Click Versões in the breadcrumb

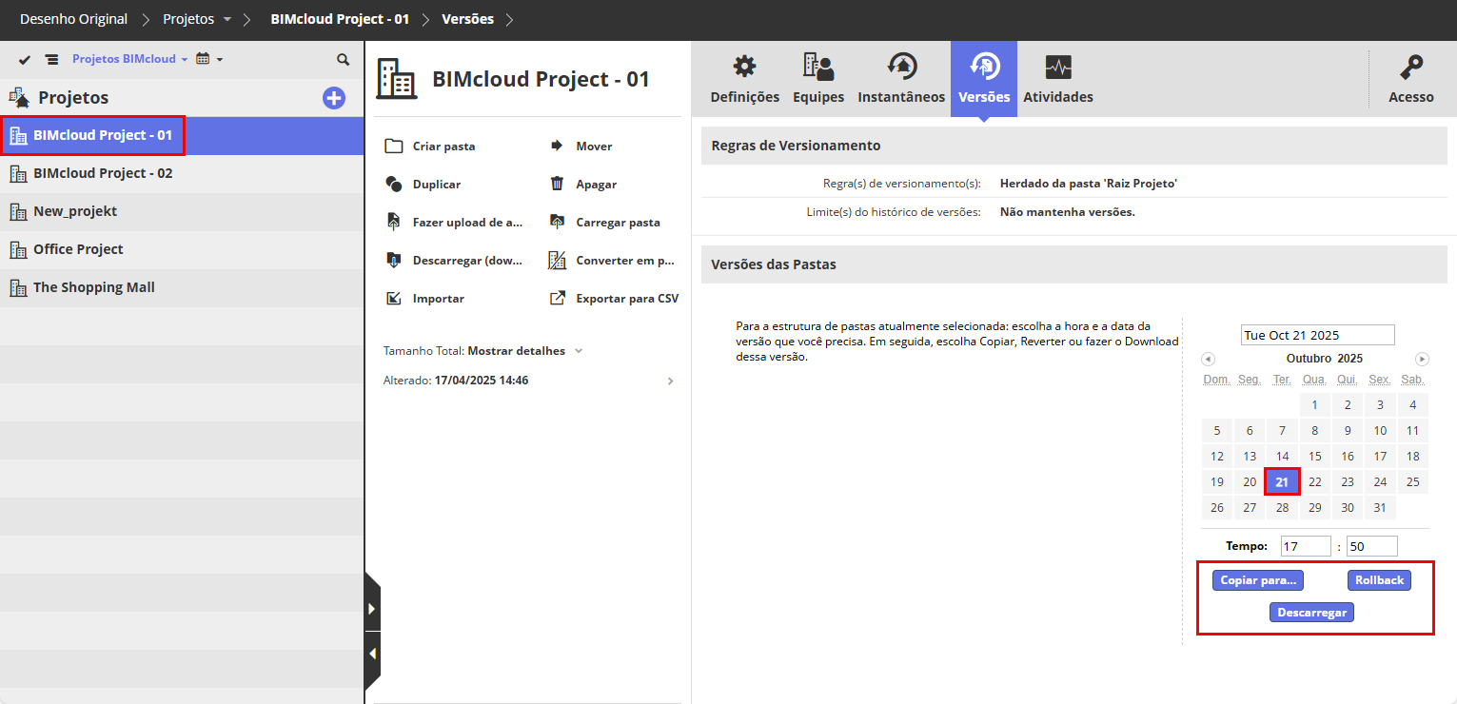click(x=467, y=19)
